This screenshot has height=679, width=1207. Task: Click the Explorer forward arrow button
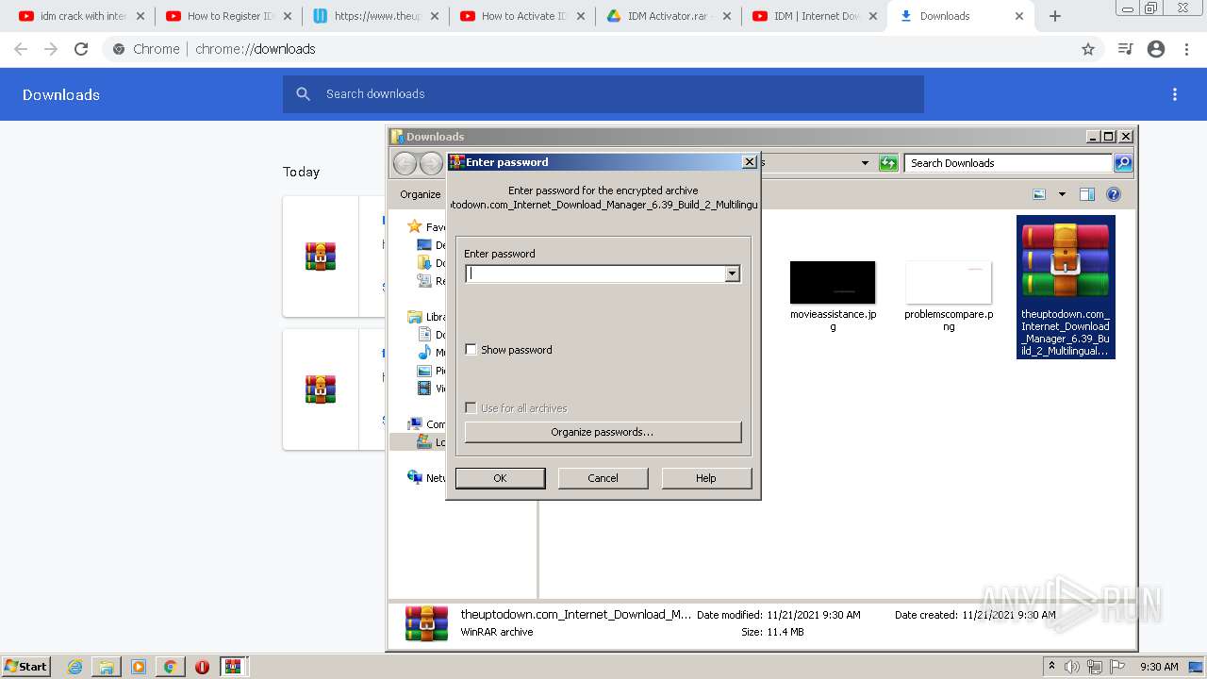431,163
